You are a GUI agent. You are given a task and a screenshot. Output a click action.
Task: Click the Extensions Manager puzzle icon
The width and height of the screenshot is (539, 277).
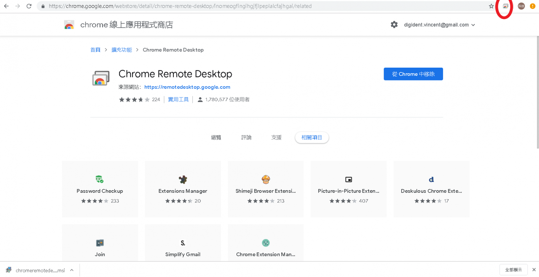coord(183,179)
